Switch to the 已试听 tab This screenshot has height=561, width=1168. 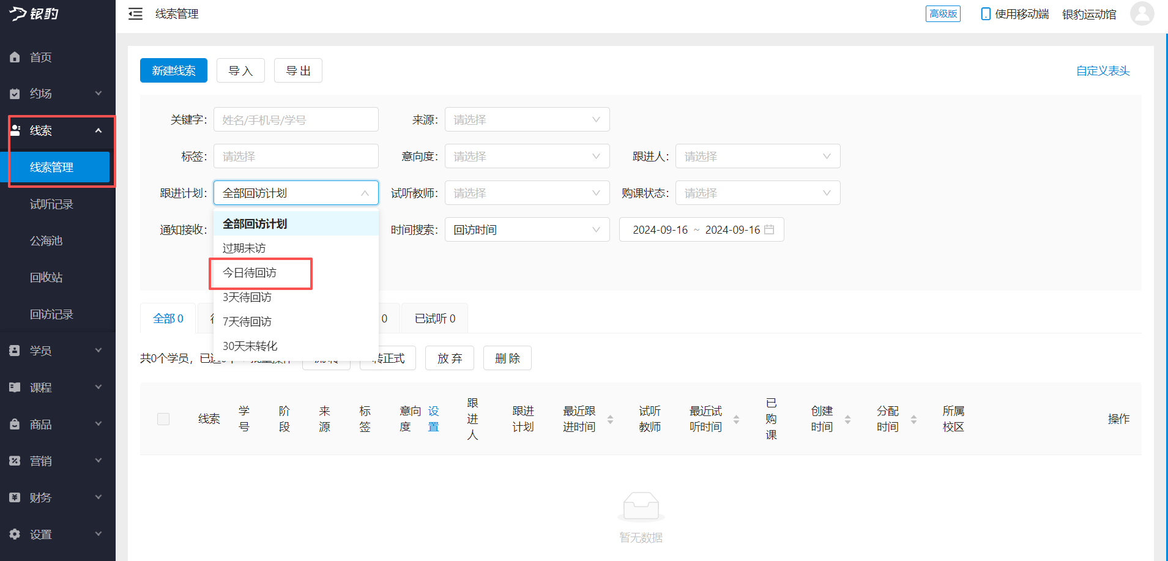pyautogui.click(x=434, y=318)
